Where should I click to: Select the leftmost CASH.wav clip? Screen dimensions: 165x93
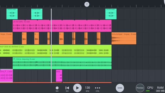coord(12,14)
